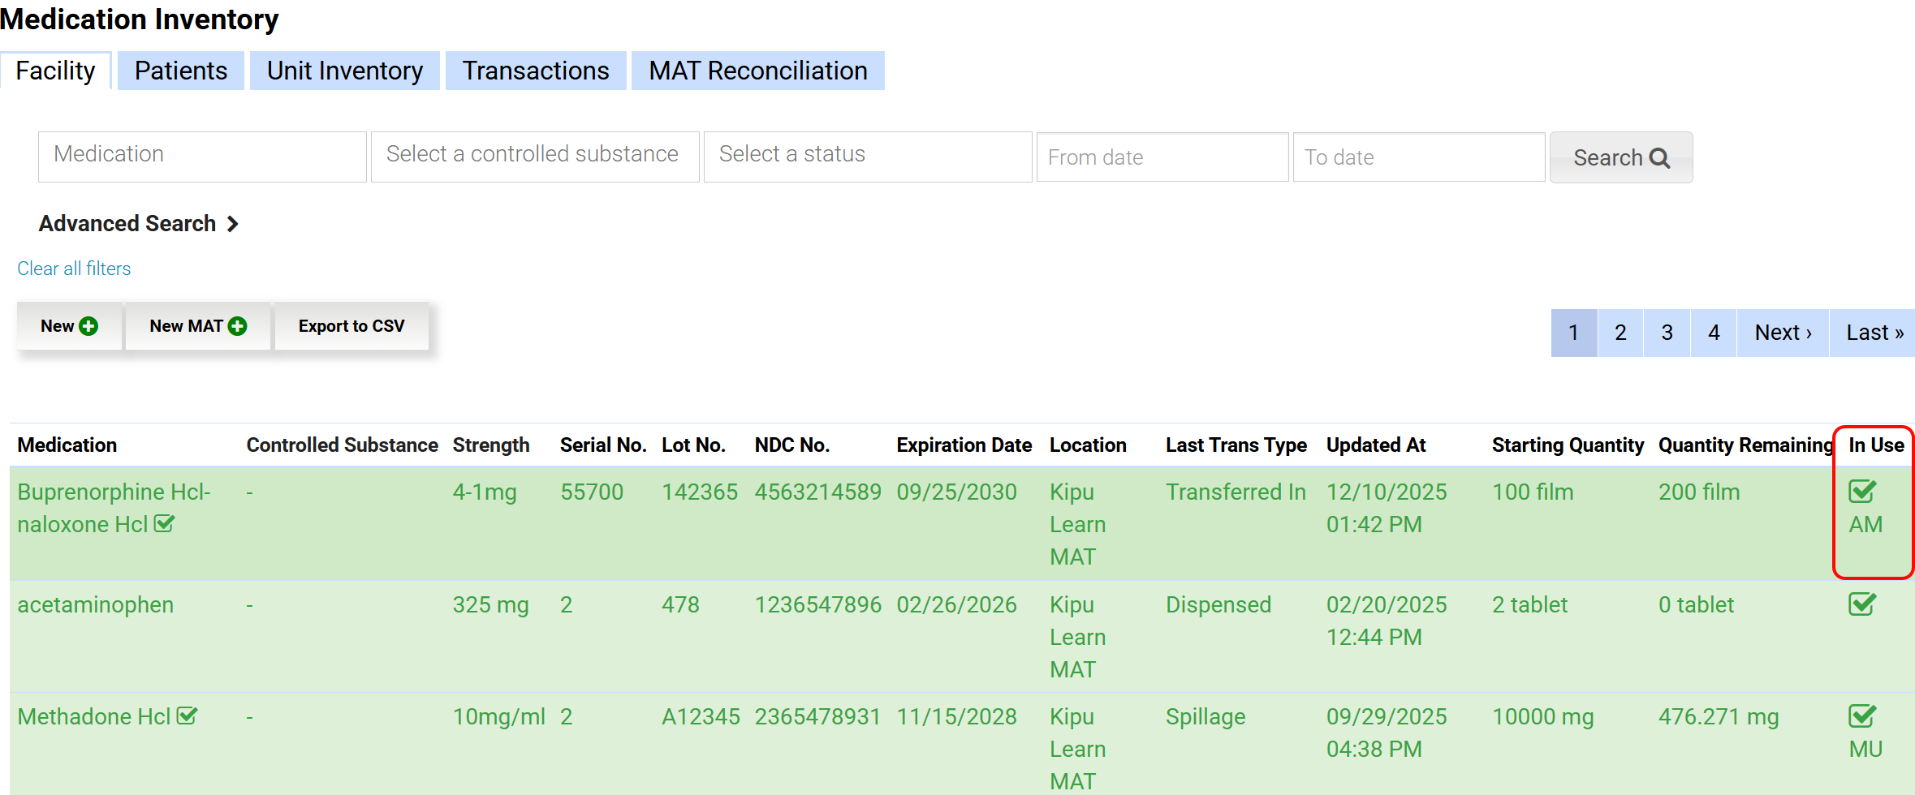Screen dimensions: 1915x795
Task: Click the magnifier icon in Search button
Action: tap(1660, 158)
